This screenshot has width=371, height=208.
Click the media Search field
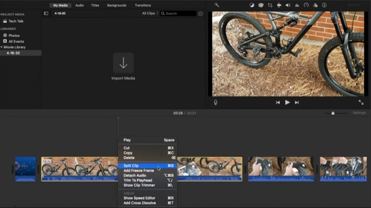pos(178,13)
